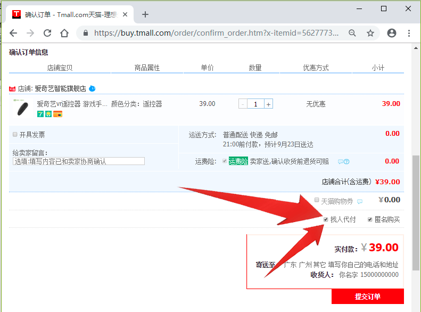
Task: Click the green 运费险 label
Action: 238,161
